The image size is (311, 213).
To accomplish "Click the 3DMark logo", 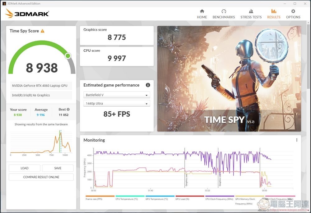I will [27, 13].
